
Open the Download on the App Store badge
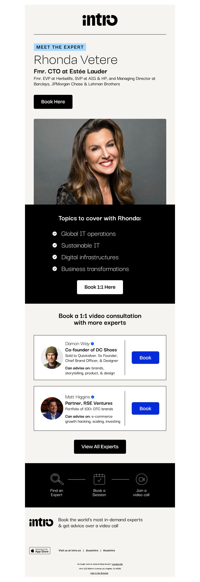coord(40,550)
